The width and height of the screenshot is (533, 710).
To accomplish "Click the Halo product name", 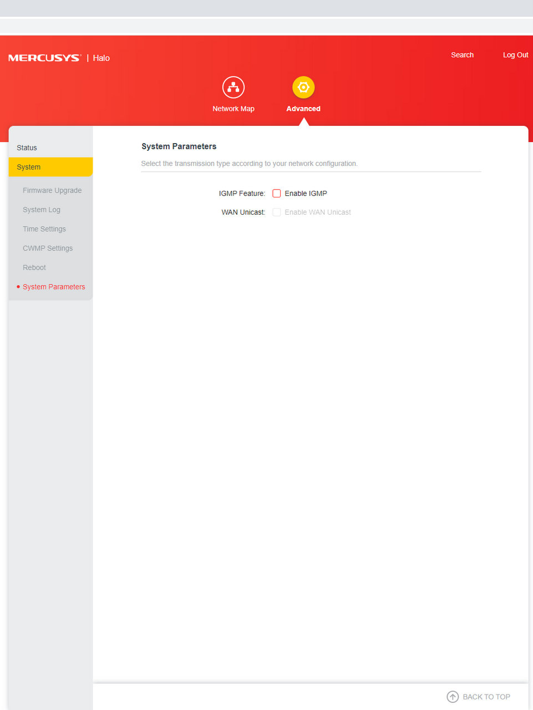I will click(x=101, y=58).
